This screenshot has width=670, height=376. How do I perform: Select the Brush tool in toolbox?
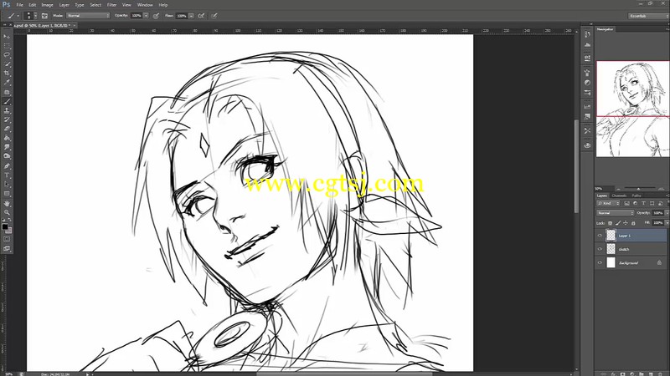pyautogui.click(x=7, y=101)
